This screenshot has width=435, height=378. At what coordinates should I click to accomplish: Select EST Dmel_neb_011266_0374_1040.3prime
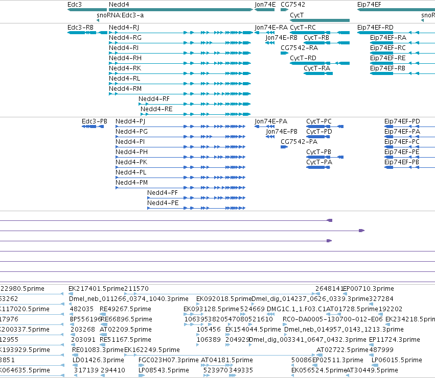[x=129, y=299]
